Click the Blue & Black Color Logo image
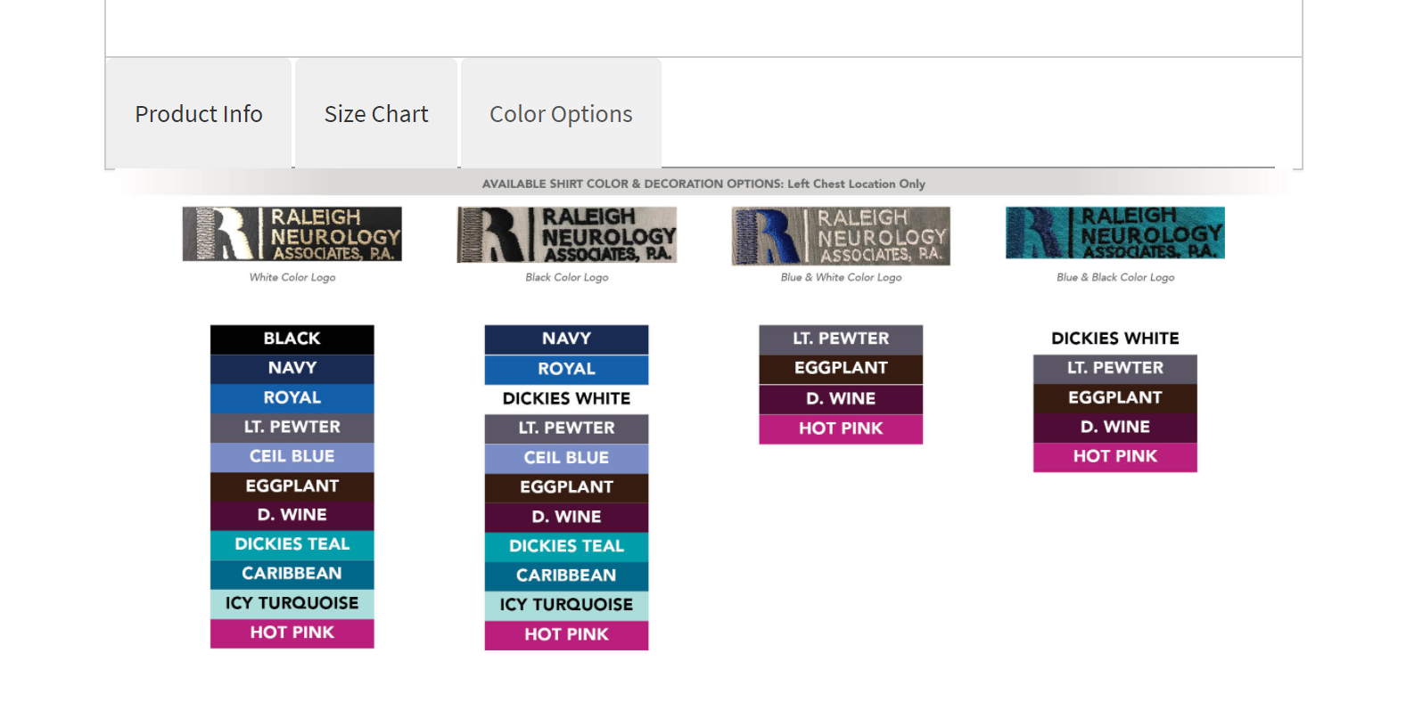The width and height of the screenshot is (1406, 702). point(1115,233)
